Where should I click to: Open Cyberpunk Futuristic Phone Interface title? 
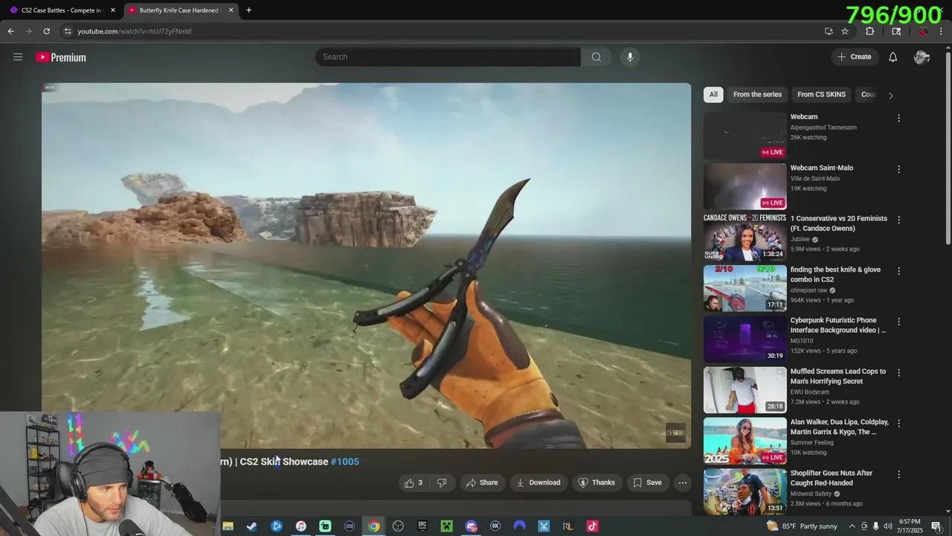(838, 325)
